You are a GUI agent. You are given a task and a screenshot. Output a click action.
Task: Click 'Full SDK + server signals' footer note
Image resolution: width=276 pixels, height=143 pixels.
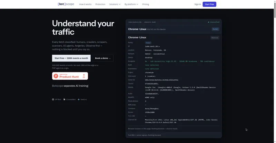tap(145, 135)
